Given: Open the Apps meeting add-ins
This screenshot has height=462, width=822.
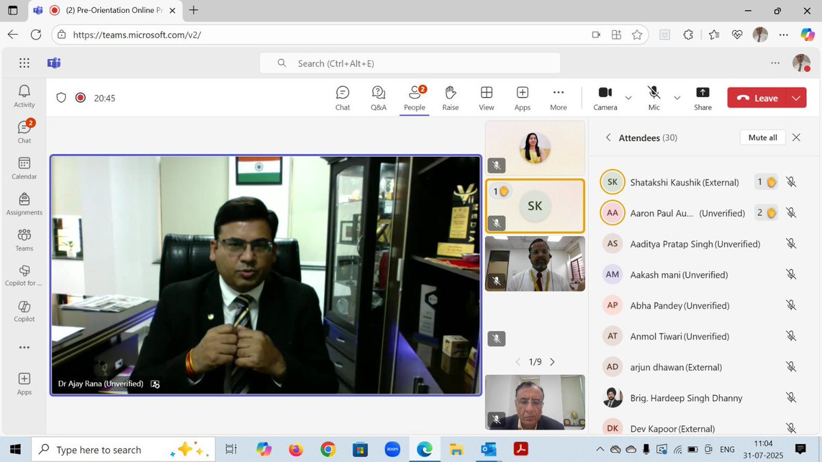Looking at the screenshot, I should 523,98.
